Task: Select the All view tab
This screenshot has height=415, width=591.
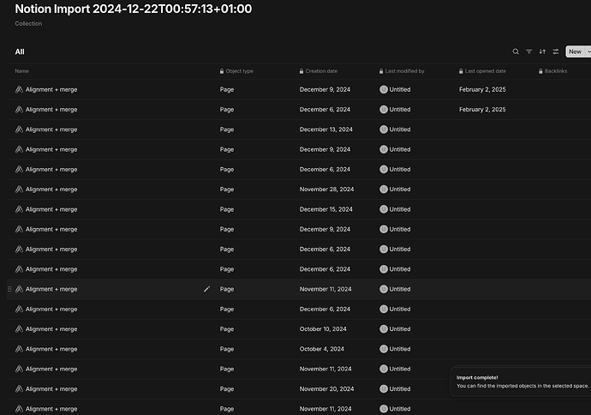Action: click(20, 51)
